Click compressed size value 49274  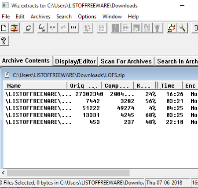pos(126,108)
